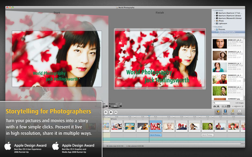Screen dimensions: 252x157
Task: Expand the Aperture Macworld Library entry
Action: [x=215, y=18]
